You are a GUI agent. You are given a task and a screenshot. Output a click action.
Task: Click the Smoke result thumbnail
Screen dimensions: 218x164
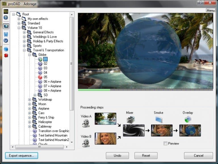coord(162,130)
